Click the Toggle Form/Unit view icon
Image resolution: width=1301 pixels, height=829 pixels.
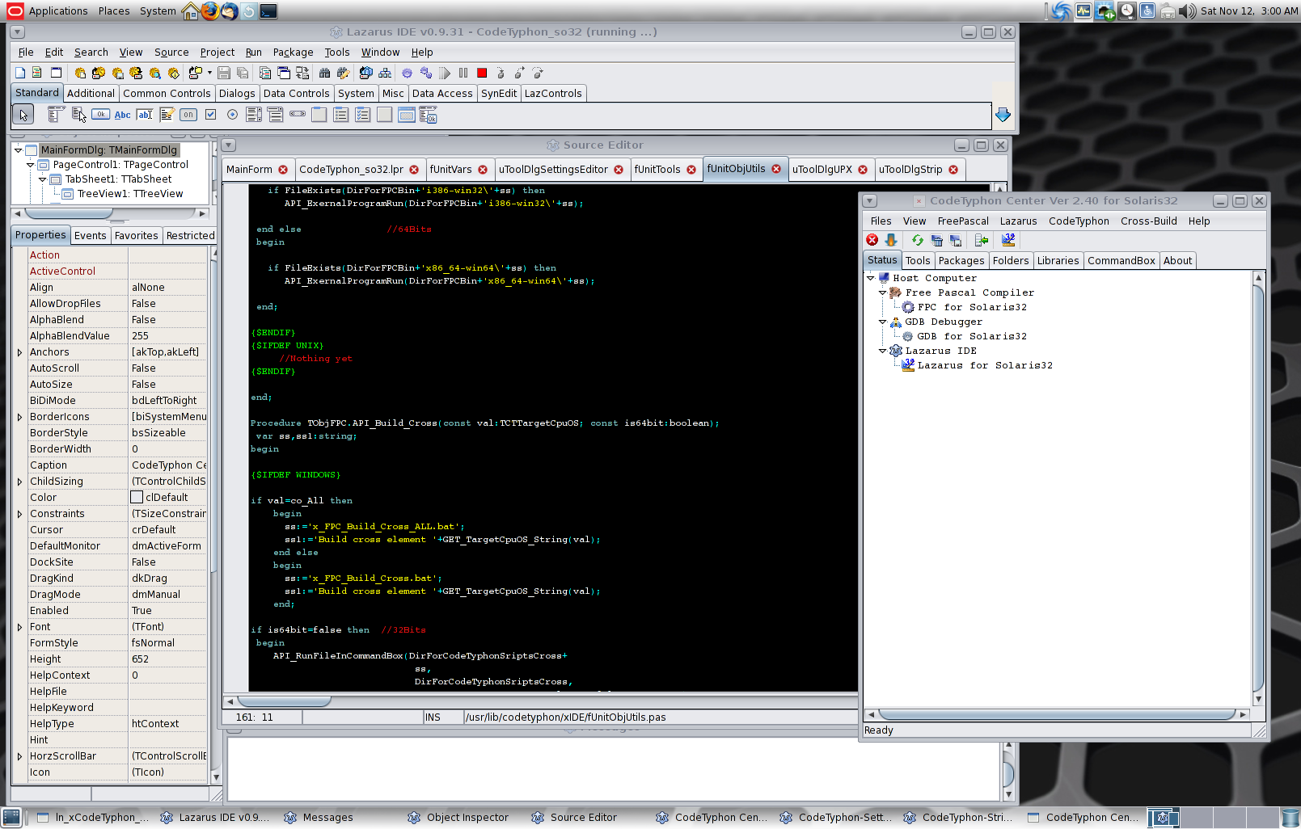point(302,73)
